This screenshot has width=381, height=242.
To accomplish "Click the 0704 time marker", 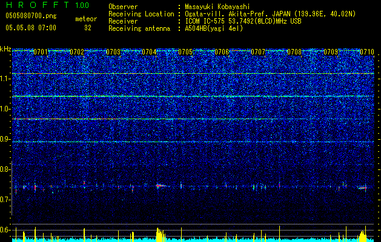I will (x=149, y=52).
